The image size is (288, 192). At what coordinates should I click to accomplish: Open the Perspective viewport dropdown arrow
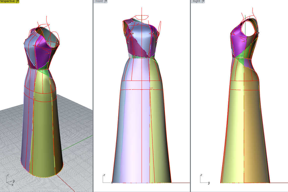click(18, 1)
